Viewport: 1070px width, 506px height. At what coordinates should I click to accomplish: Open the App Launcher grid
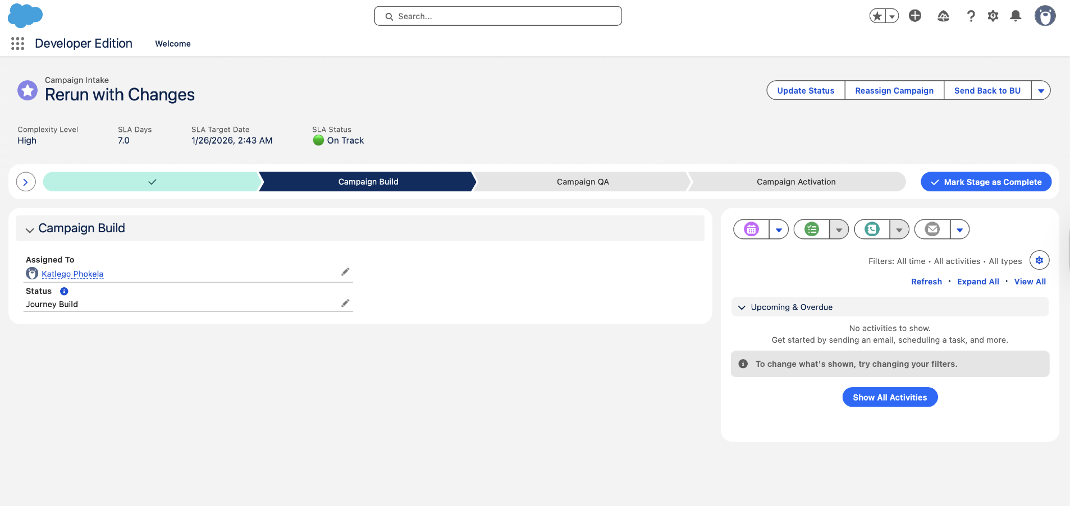point(17,44)
